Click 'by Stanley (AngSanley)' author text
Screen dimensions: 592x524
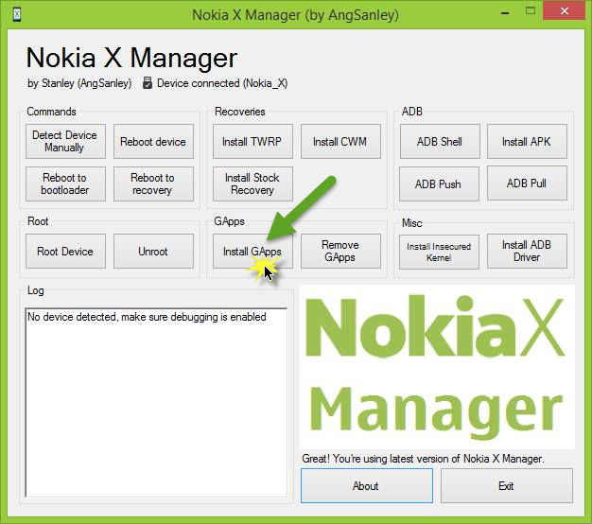[x=79, y=83]
